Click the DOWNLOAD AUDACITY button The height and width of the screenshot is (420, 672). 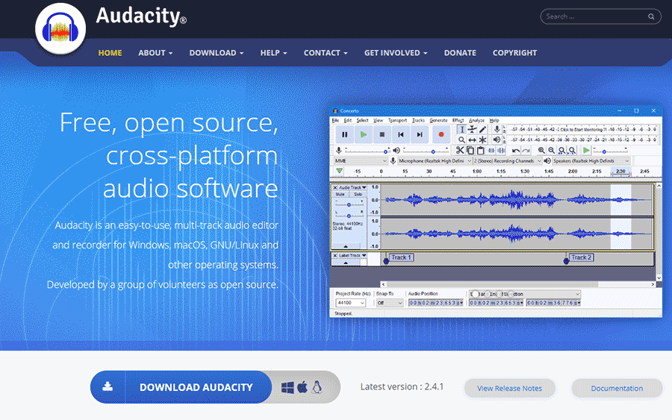pyautogui.click(x=181, y=387)
